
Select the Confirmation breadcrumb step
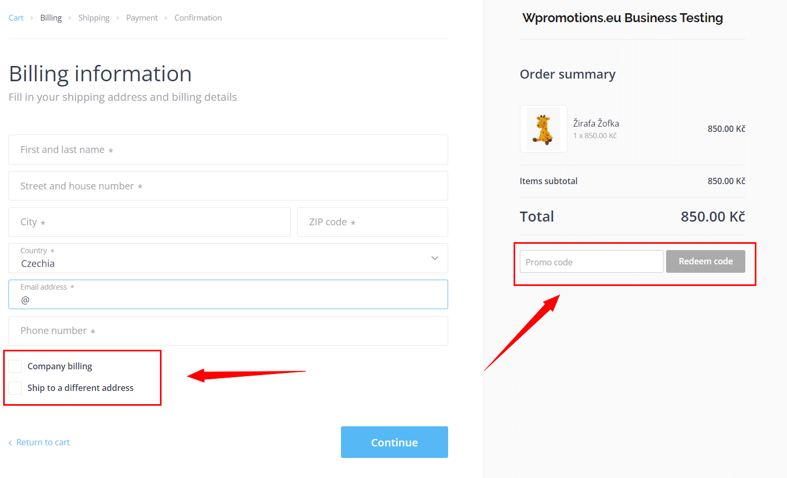[x=198, y=18]
